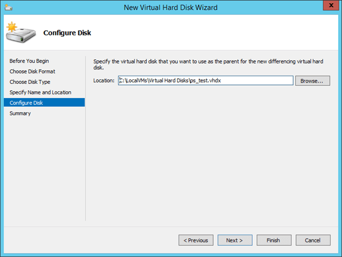
Task: Select the Choose Disk Format step
Action: pos(32,71)
